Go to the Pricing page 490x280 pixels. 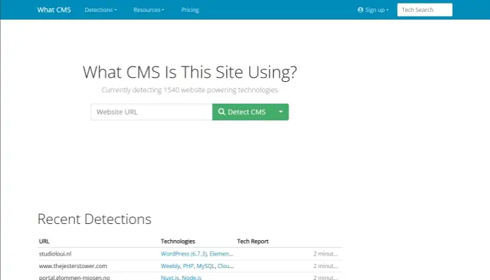click(190, 10)
